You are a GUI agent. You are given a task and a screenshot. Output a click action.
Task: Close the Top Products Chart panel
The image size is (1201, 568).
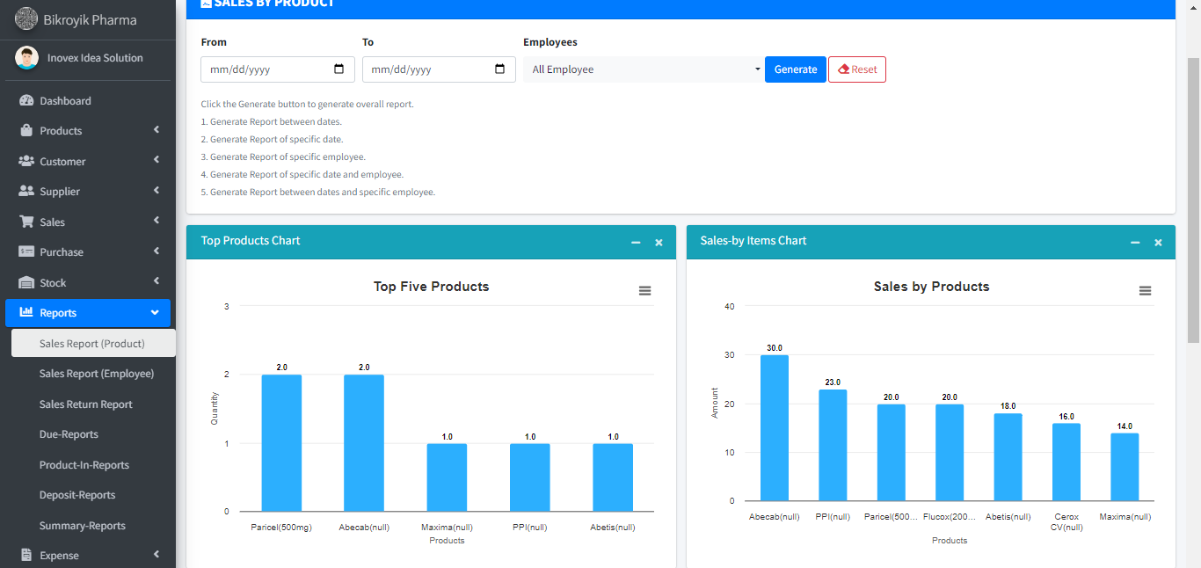pos(659,243)
